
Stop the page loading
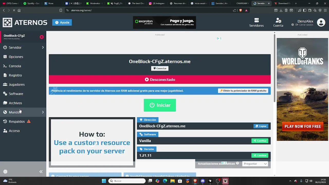14,10
